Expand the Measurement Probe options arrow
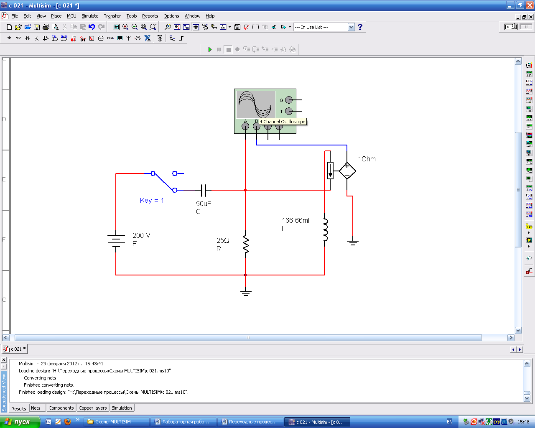The height and width of the screenshot is (428, 535). (529, 233)
